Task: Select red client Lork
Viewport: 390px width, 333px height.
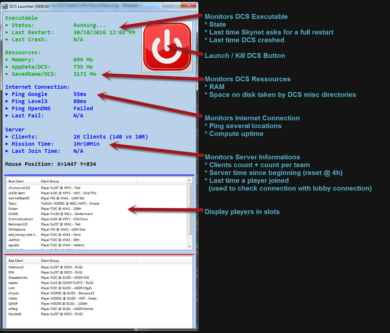Action: pyautogui.click(x=12, y=288)
